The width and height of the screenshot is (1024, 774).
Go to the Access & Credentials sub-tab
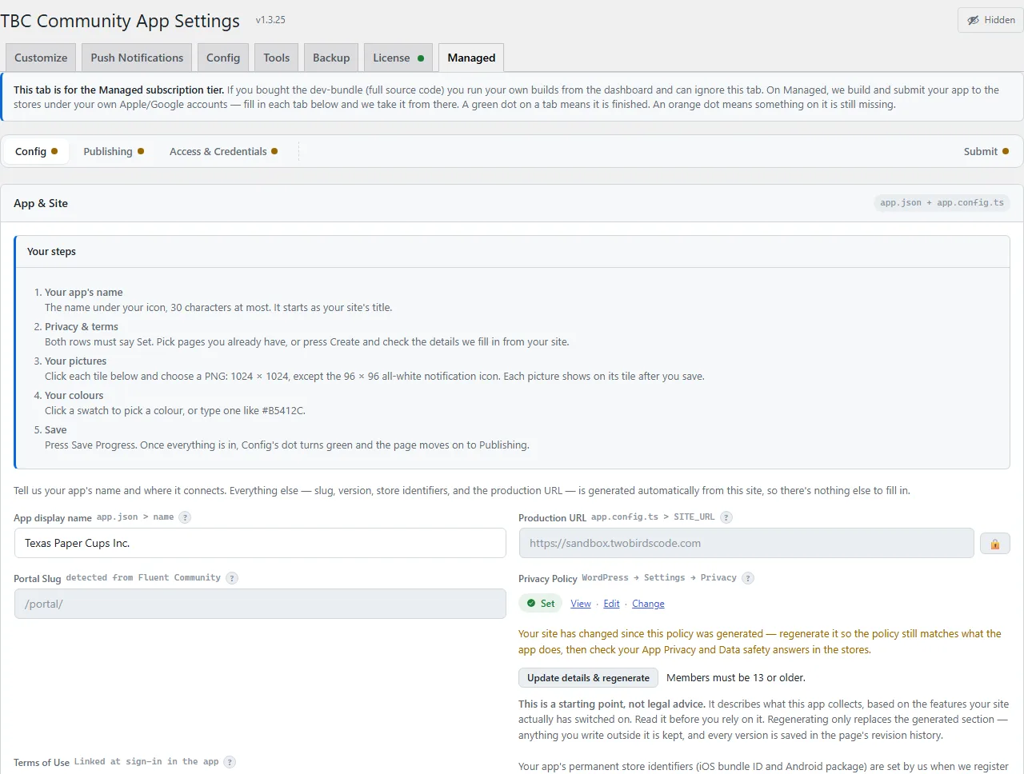(223, 151)
